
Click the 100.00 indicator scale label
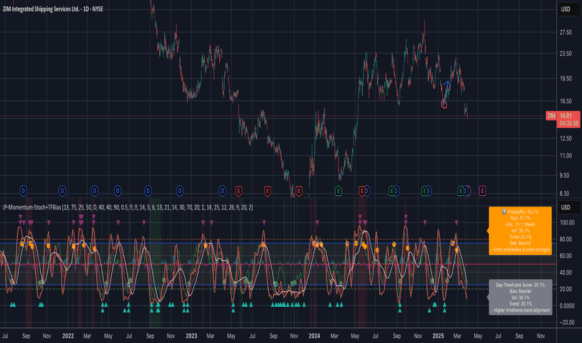tap(567, 223)
